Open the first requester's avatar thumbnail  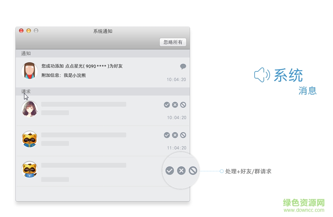tap(30, 109)
